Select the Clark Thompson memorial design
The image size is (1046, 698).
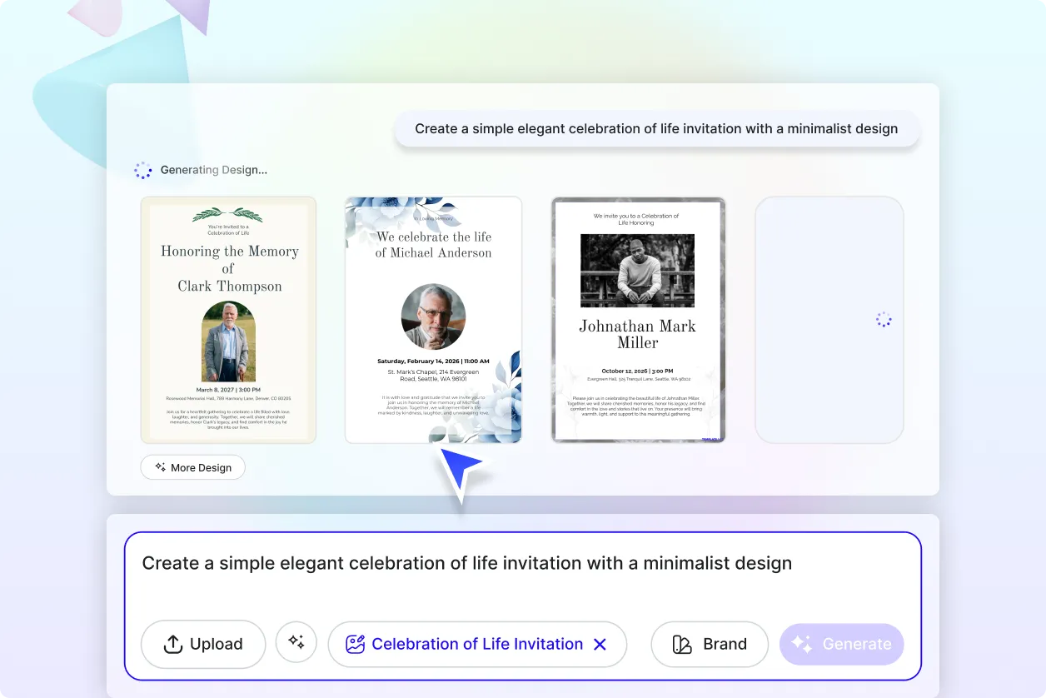coord(228,320)
